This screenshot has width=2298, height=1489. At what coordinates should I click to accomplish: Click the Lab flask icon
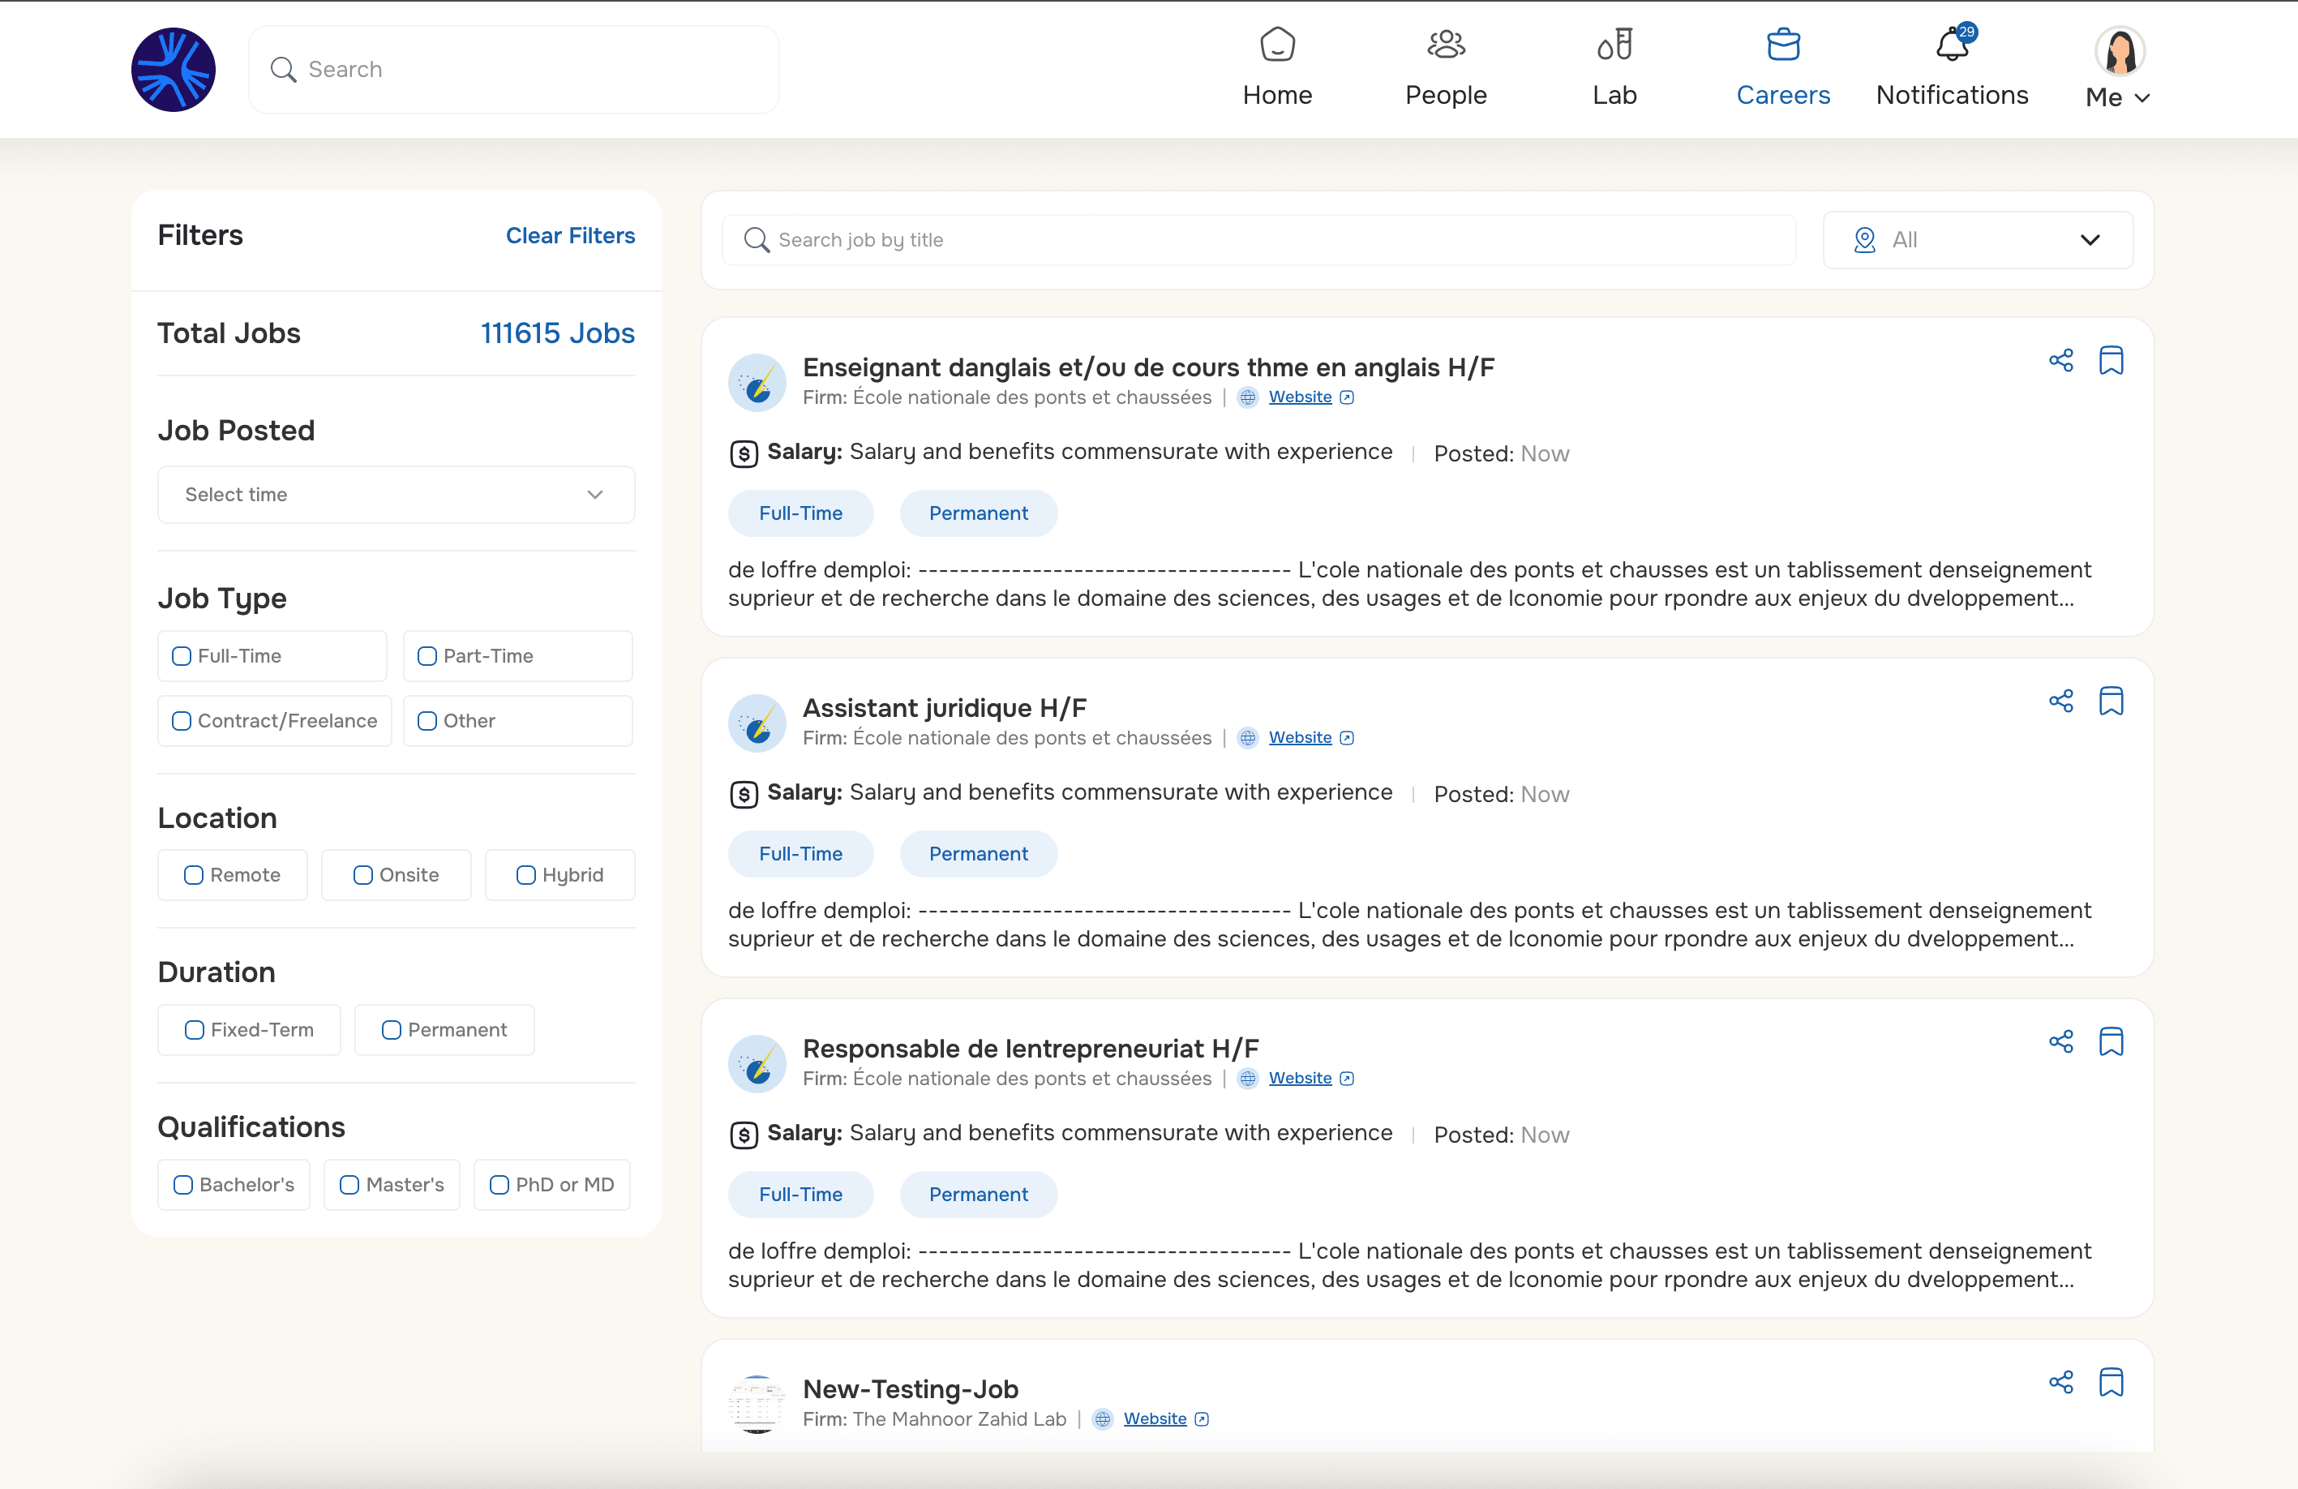tap(1614, 45)
